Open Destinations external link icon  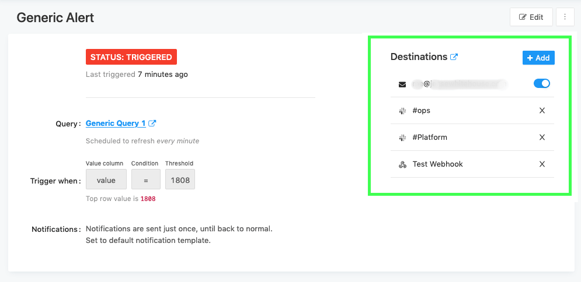[454, 57]
